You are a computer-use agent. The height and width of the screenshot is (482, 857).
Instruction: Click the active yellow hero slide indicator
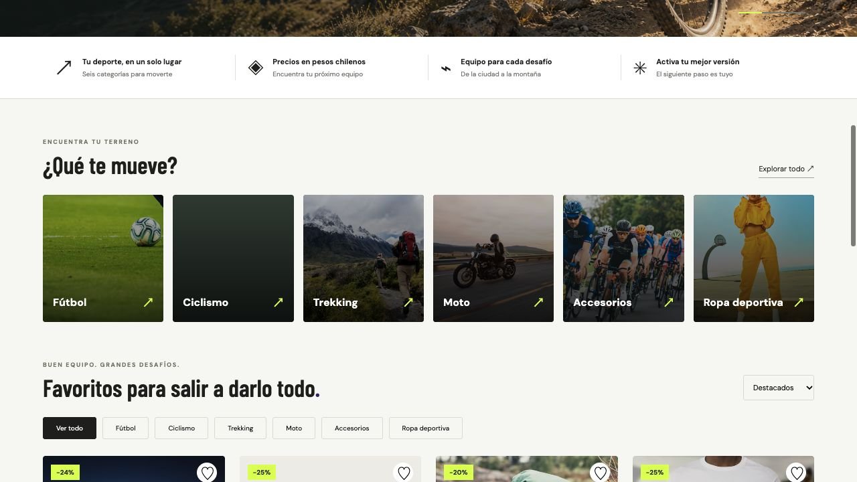(x=750, y=13)
